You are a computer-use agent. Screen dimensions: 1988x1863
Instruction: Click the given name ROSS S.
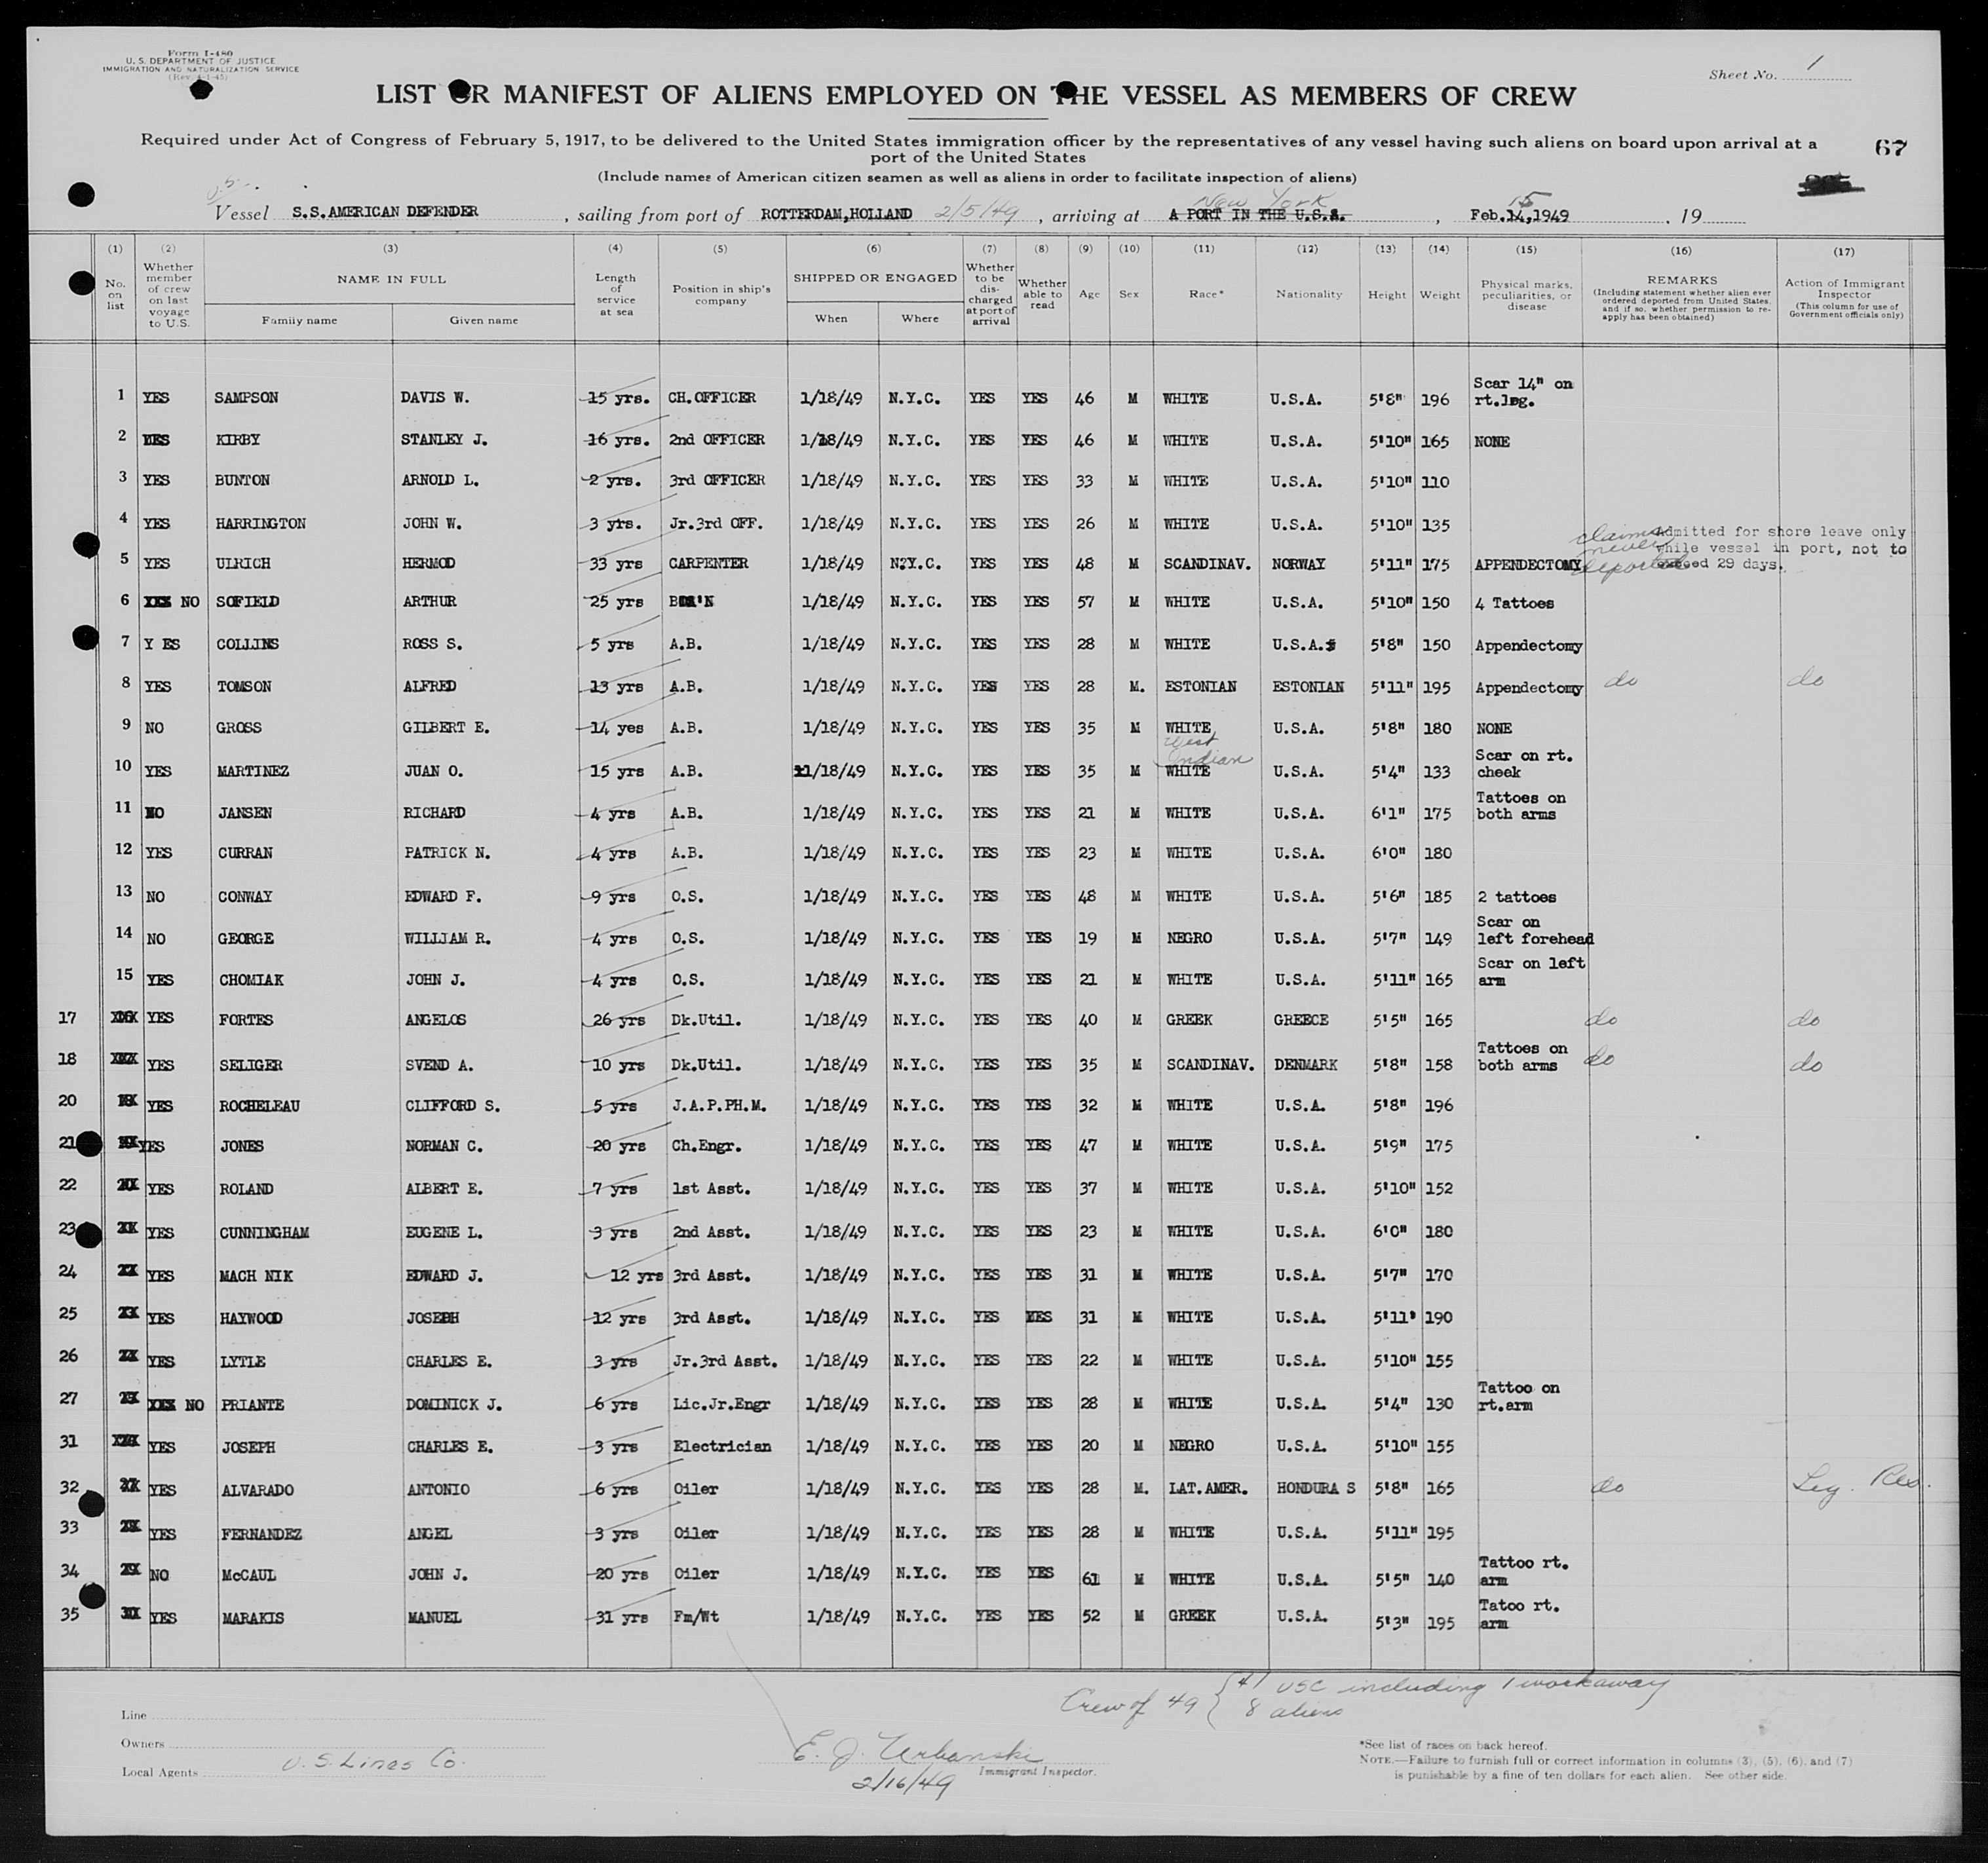click(432, 644)
